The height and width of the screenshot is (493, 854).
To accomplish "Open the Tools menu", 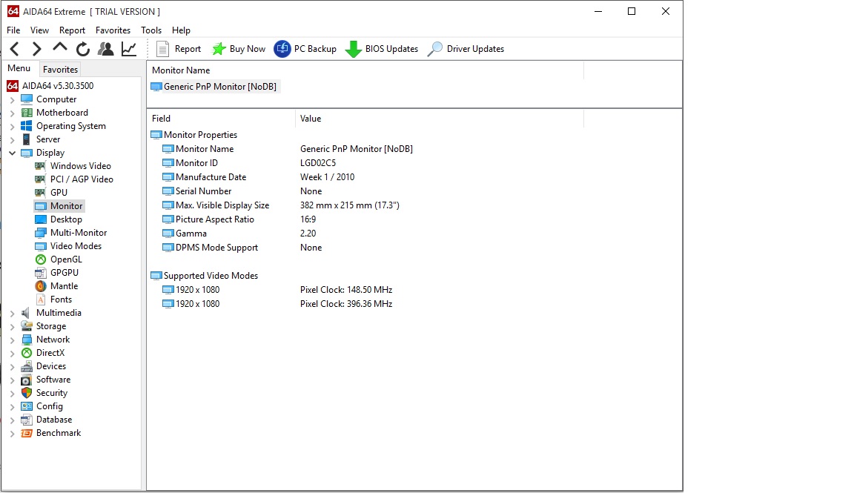I will (151, 30).
